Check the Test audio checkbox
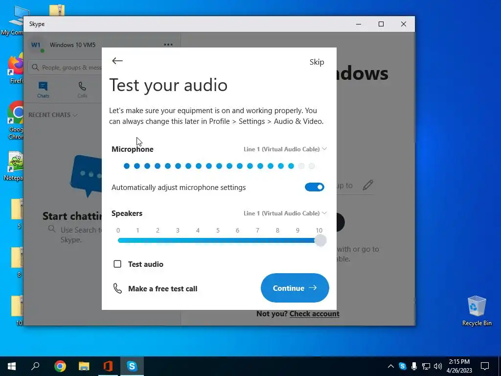 pyautogui.click(x=117, y=264)
